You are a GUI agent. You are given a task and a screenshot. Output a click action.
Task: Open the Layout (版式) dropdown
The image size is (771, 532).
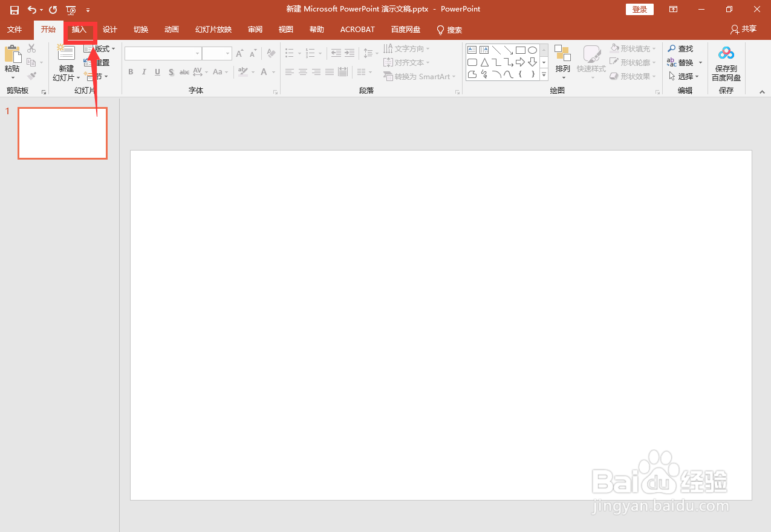pos(99,48)
